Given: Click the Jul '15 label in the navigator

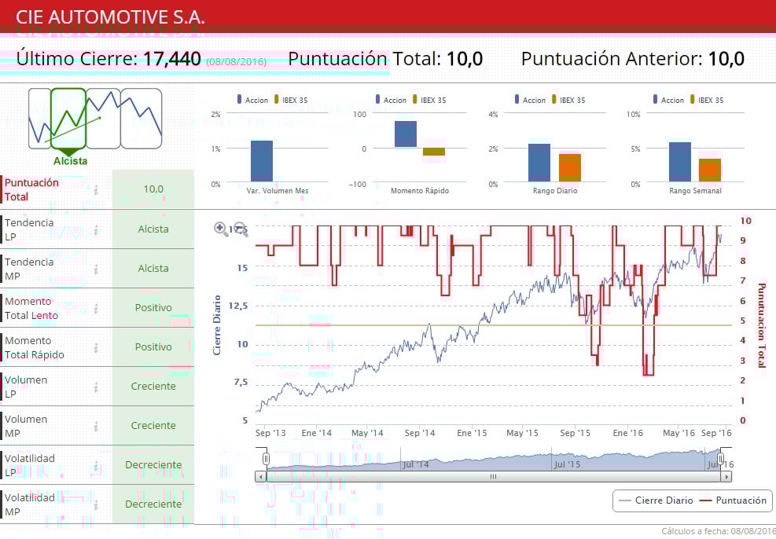Looking at the screenshot, I should 567,464.
